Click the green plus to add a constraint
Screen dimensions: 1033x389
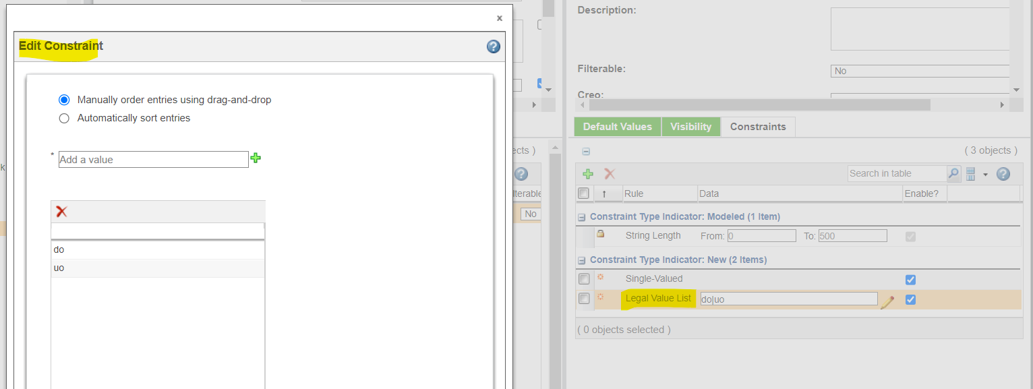coord(587,173)
